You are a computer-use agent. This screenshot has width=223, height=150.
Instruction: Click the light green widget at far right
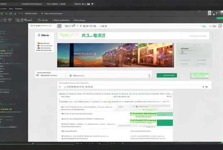[199, 76]
